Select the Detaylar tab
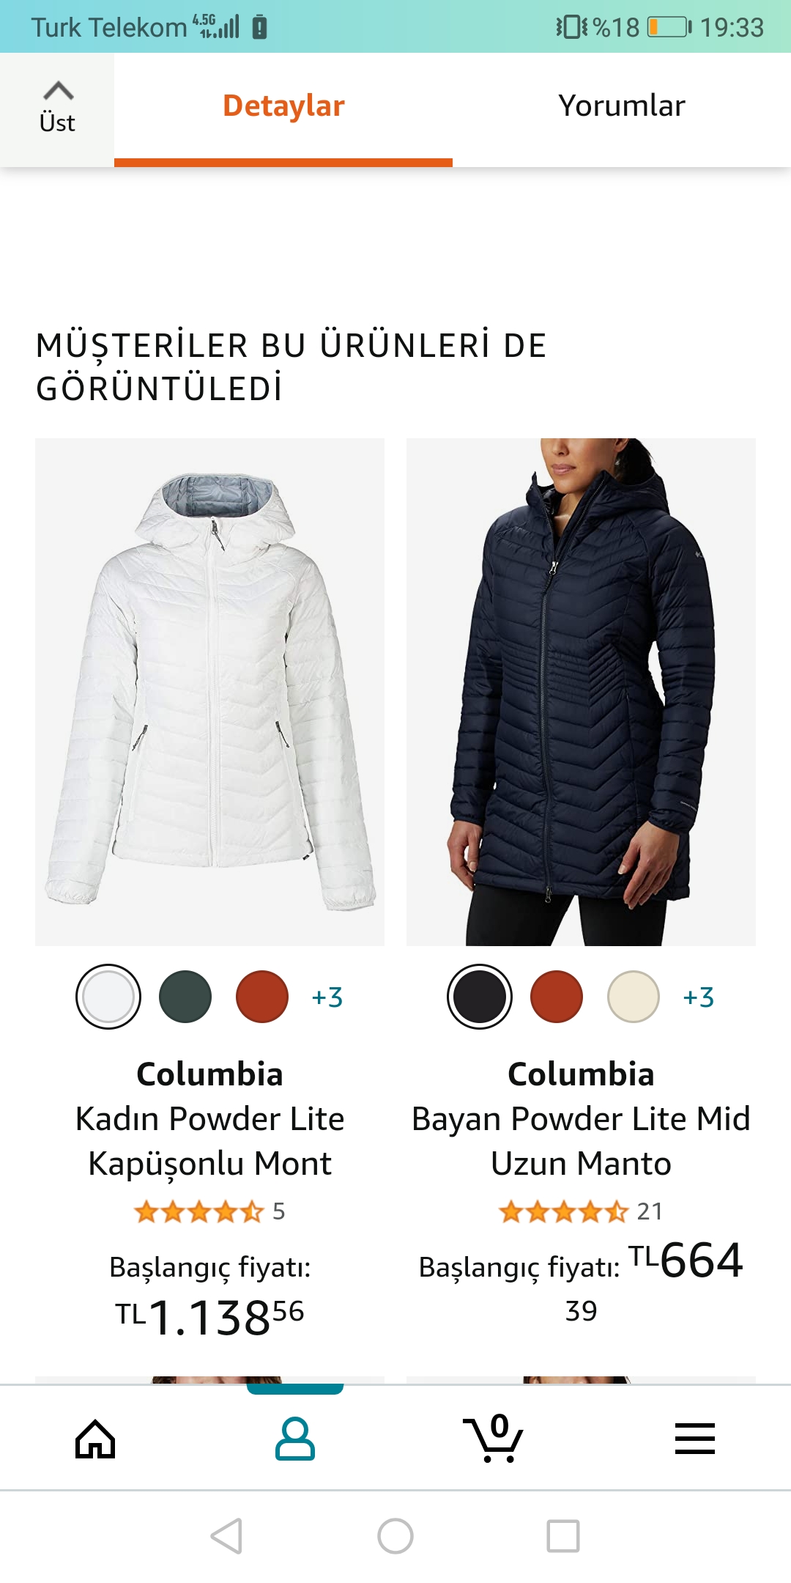Image resolution: width=791 pixels, height=1583 pixels. pos(283,106)
